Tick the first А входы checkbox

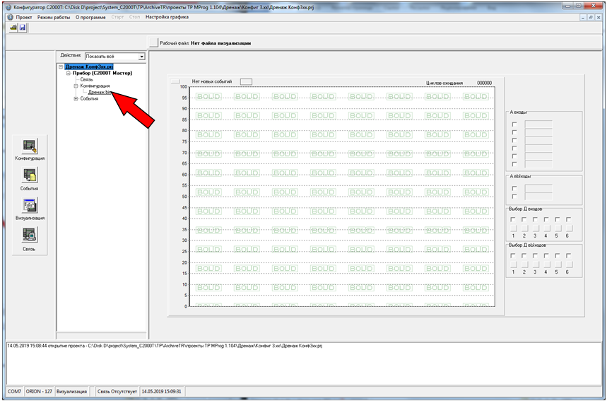(x=514, y=124)
